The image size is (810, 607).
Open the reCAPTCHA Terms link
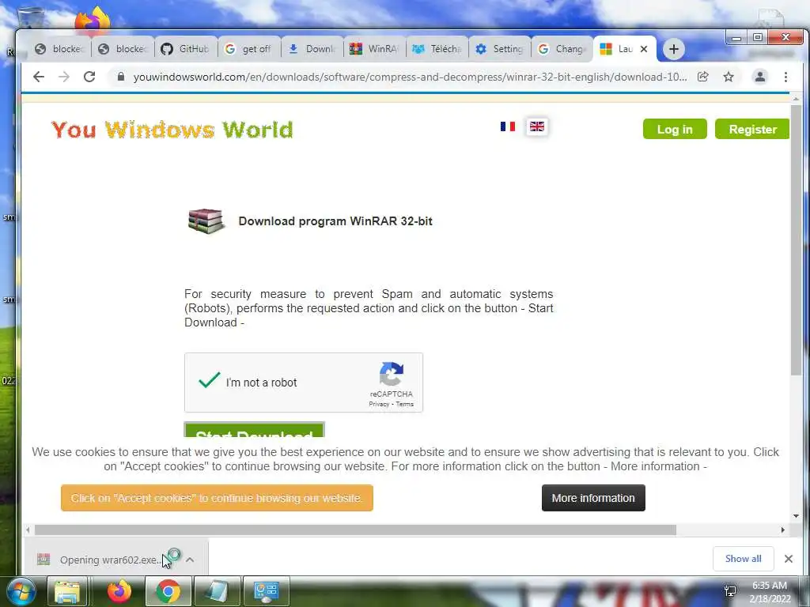click(x=404, y=404)
